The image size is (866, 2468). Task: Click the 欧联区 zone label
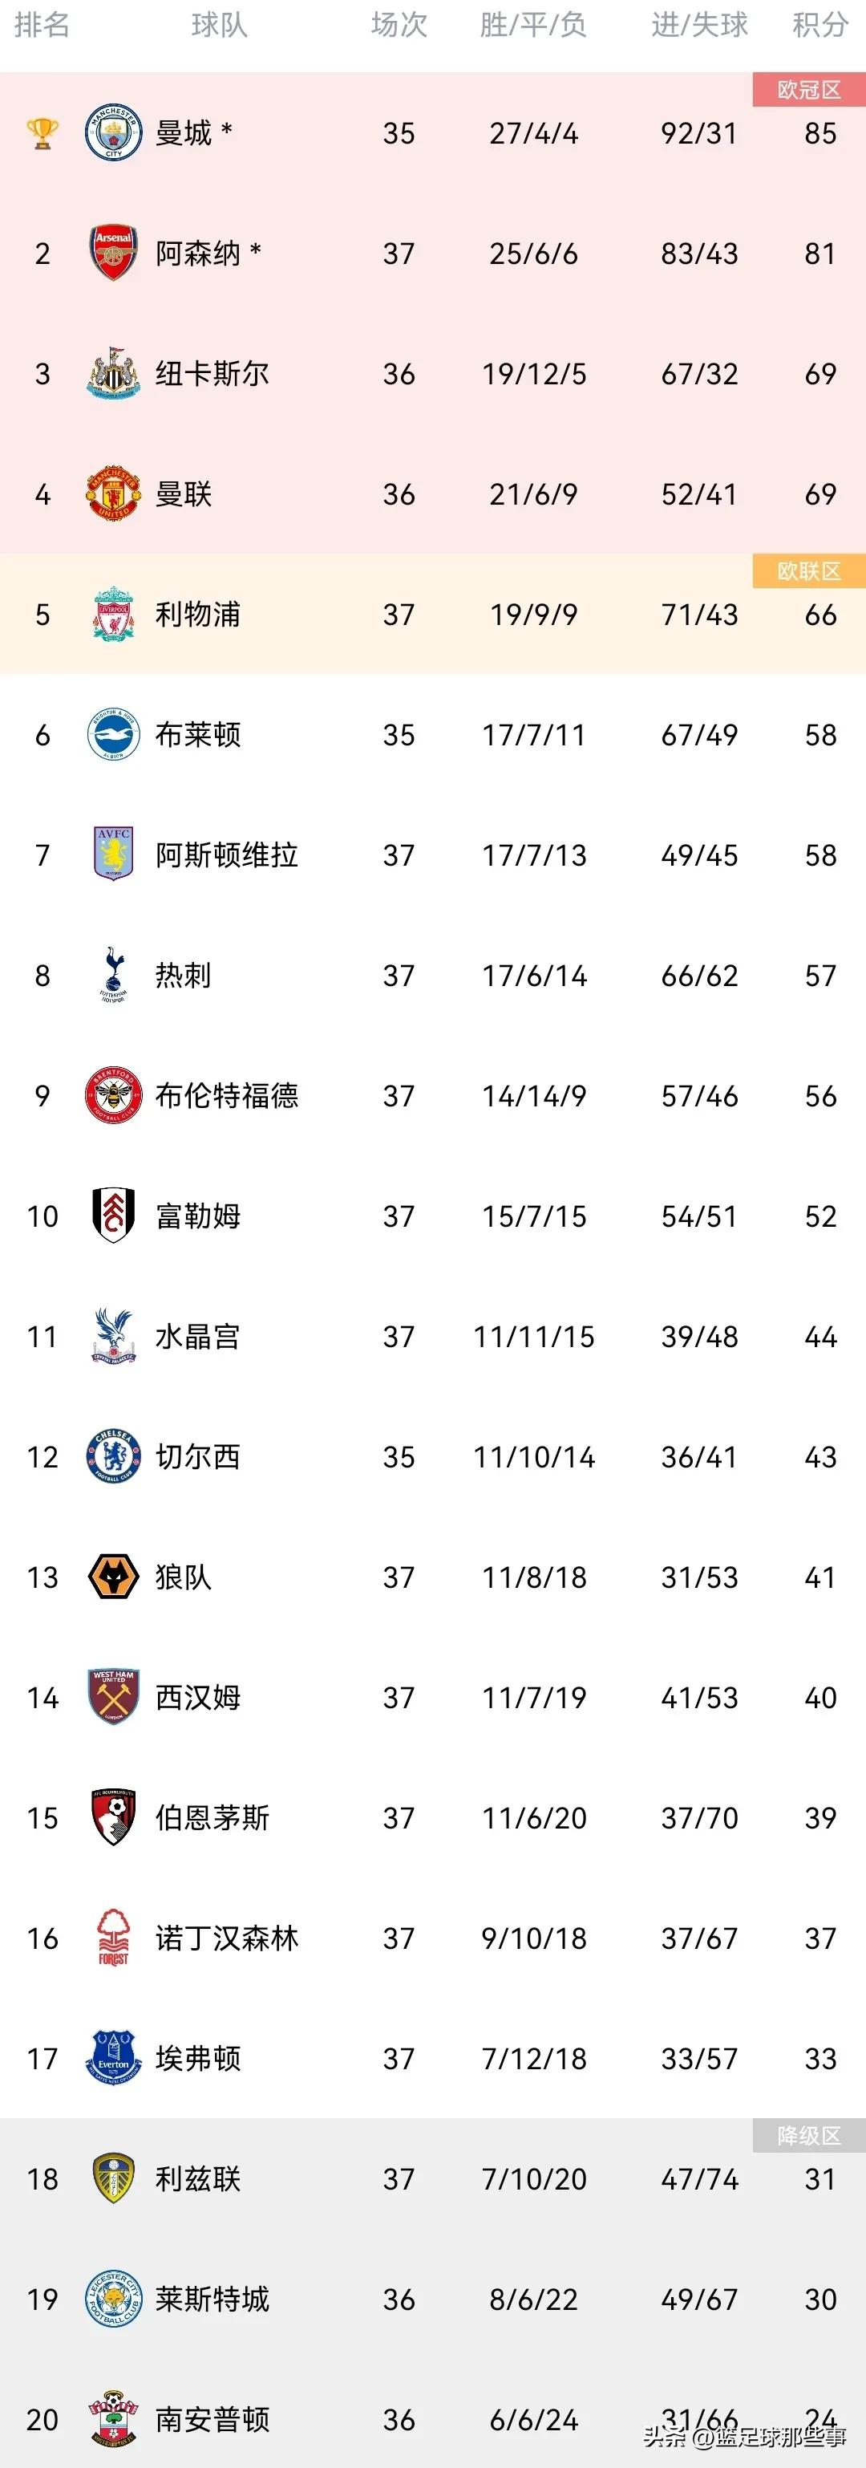click(x=808, y=571)
